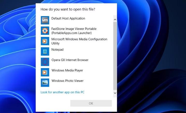Choose FastStone Image Viewer Portable entry

coord(74,31)
